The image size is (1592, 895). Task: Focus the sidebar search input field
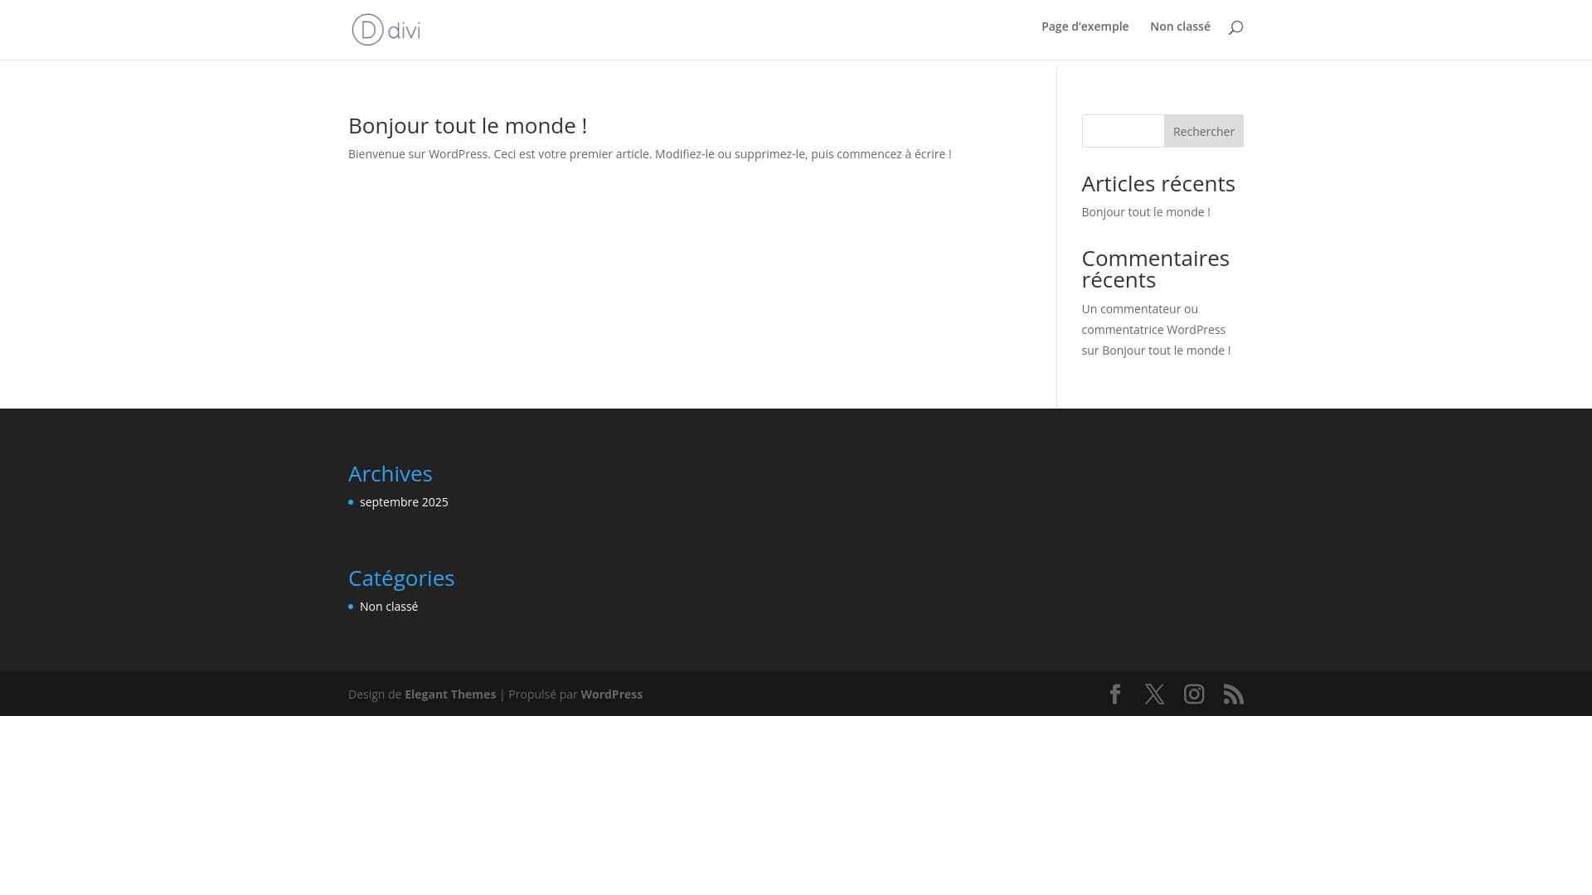pyautogui.click(x=1123, y=131)
